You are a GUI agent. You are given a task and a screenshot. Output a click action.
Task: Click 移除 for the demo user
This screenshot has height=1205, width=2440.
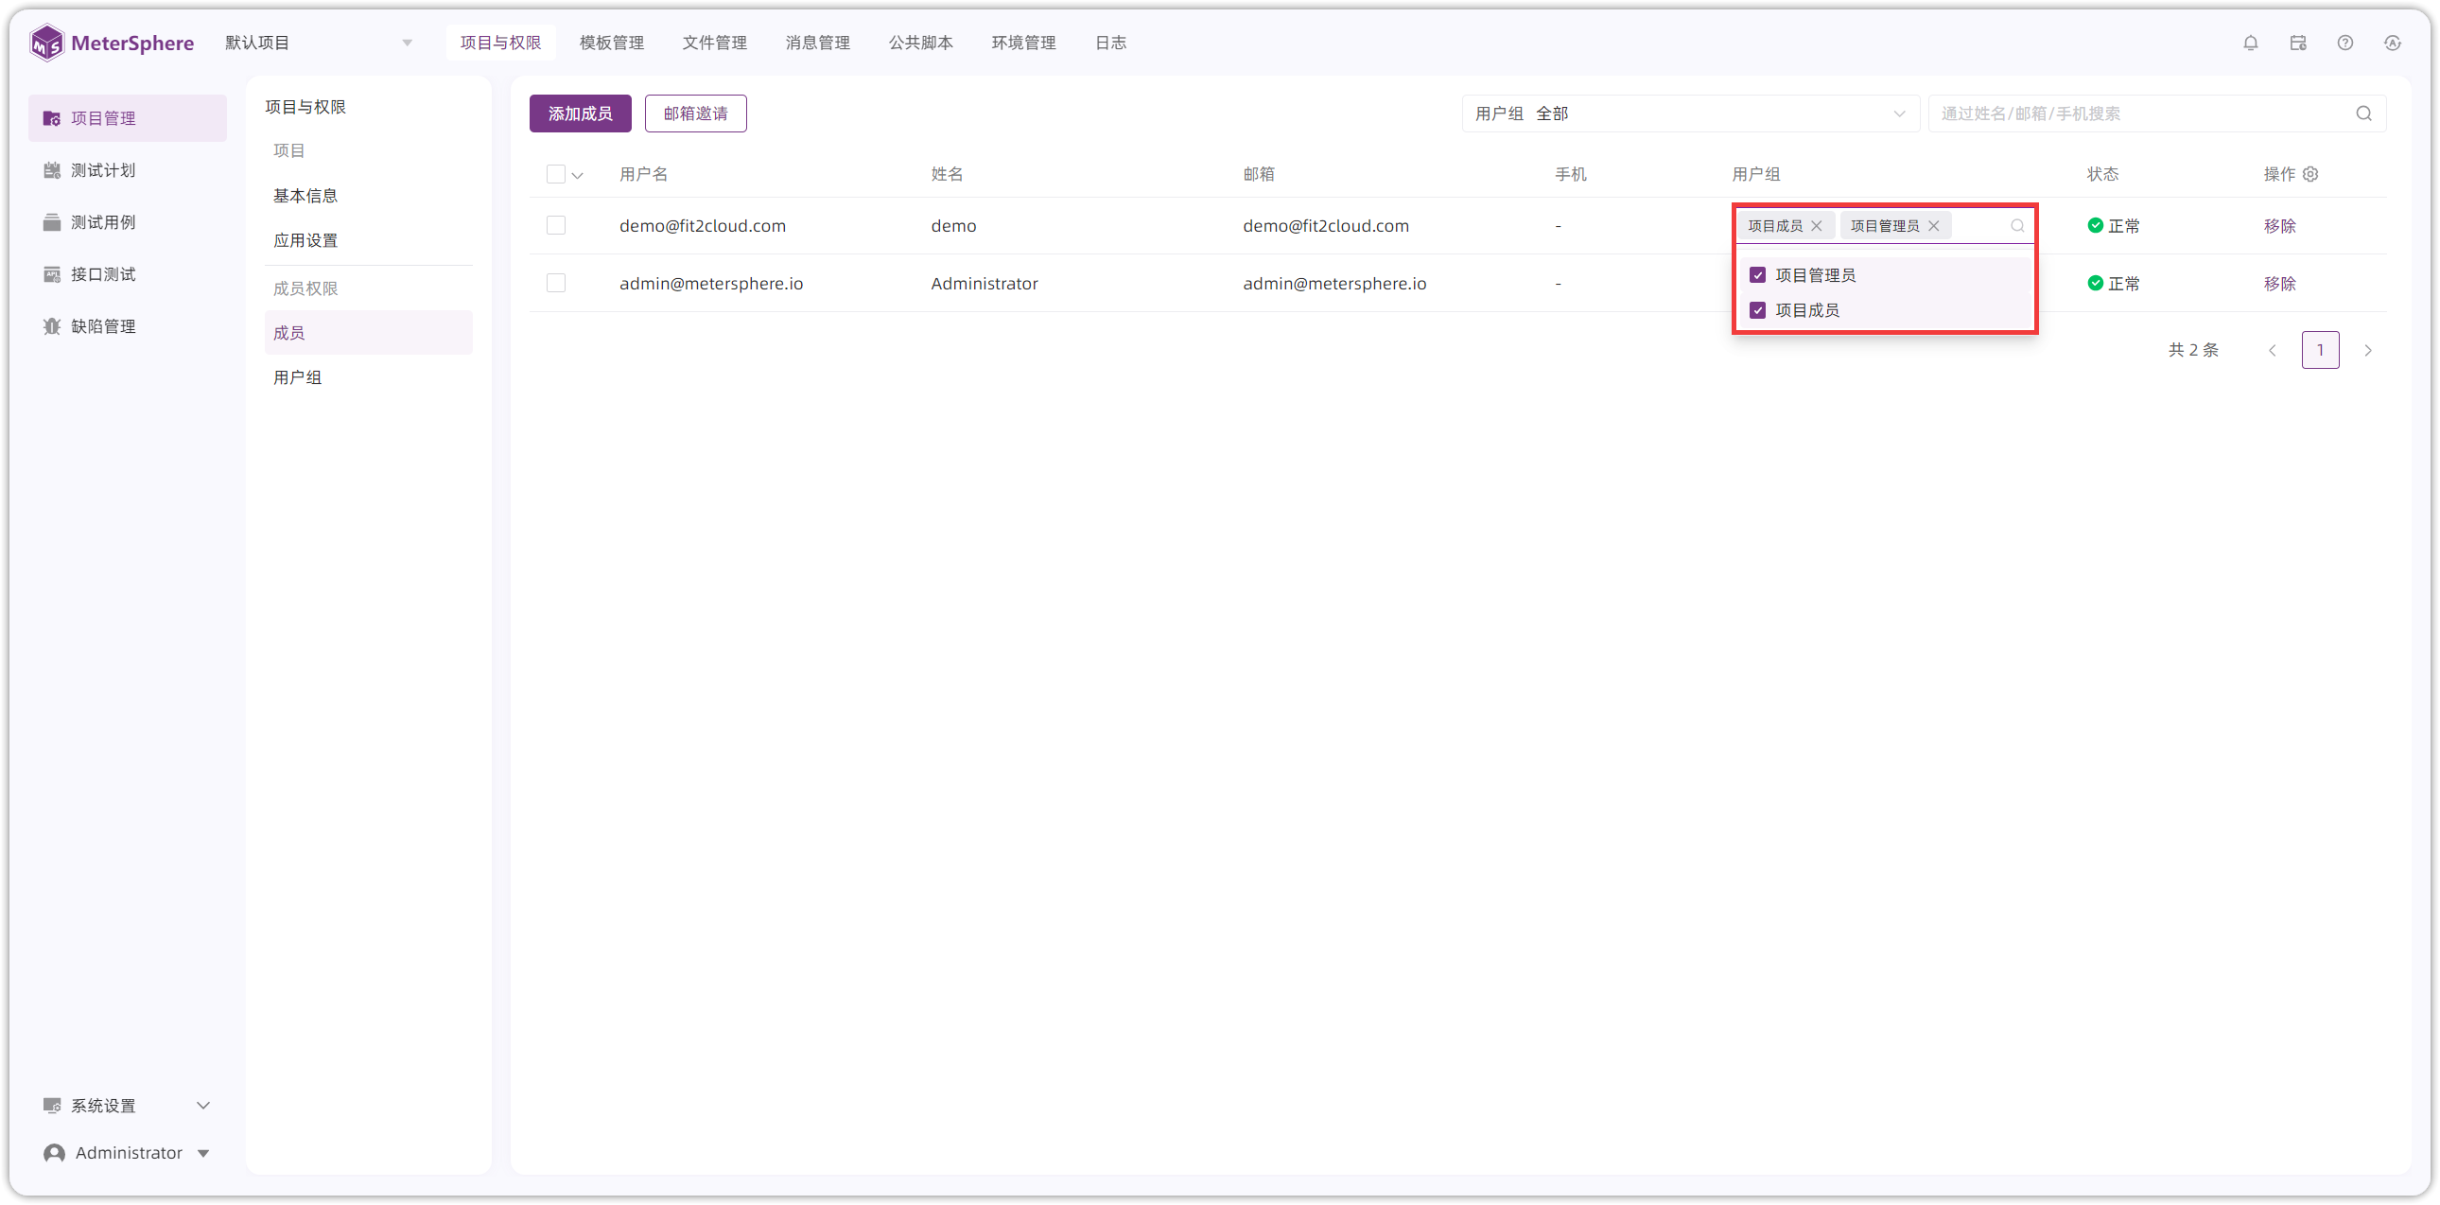point(2280,225)
